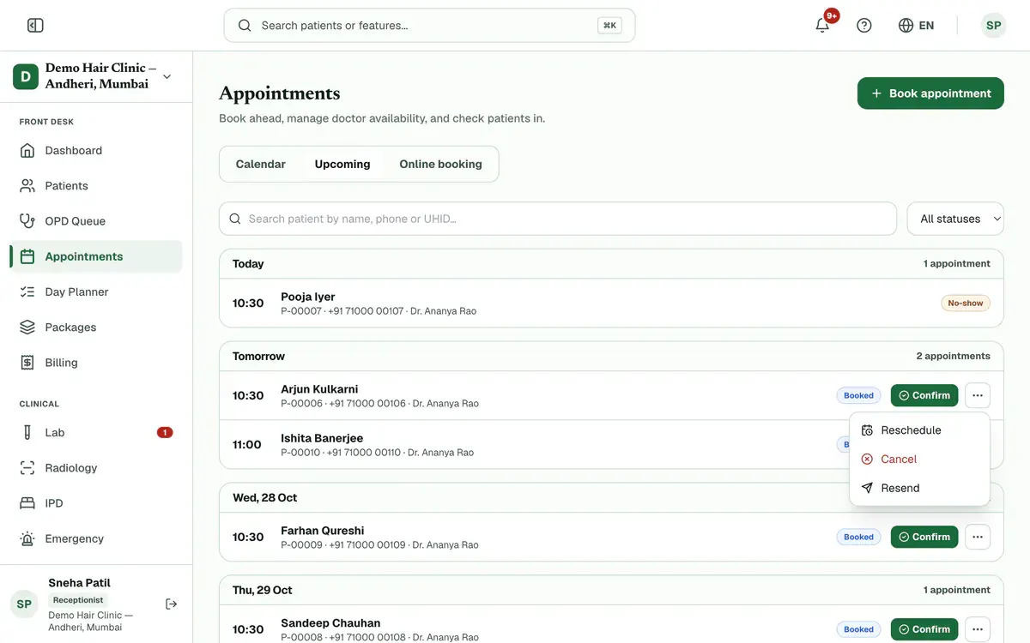1030x643 pixels.
Task: Click the Sneha Patil profile name
Action: point(79,583)
